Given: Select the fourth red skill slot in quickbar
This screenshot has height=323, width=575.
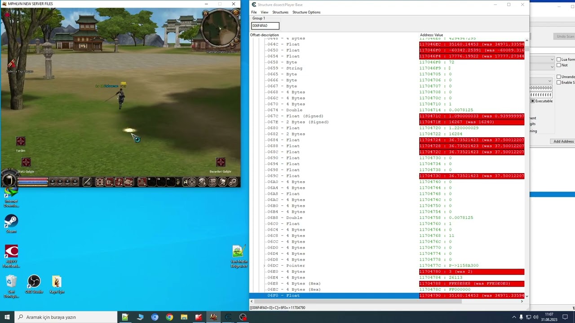Looking at the screenshot, I should pyautogui.click(x=128, y=182).
